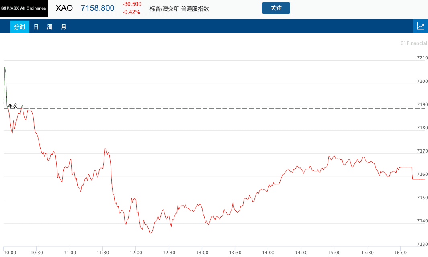Click the 7140 price axis label

pos(422,221)
